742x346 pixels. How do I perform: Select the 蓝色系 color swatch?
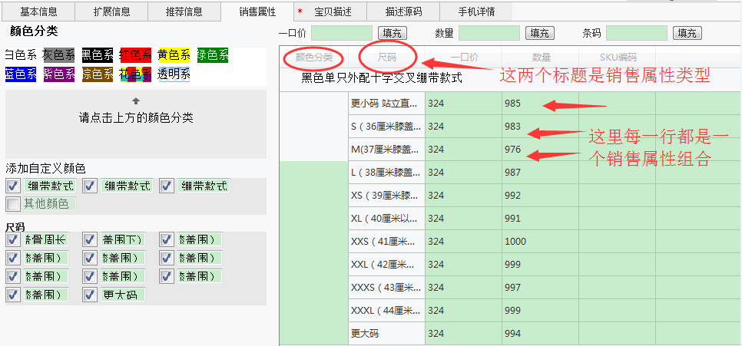click(21, 74)
